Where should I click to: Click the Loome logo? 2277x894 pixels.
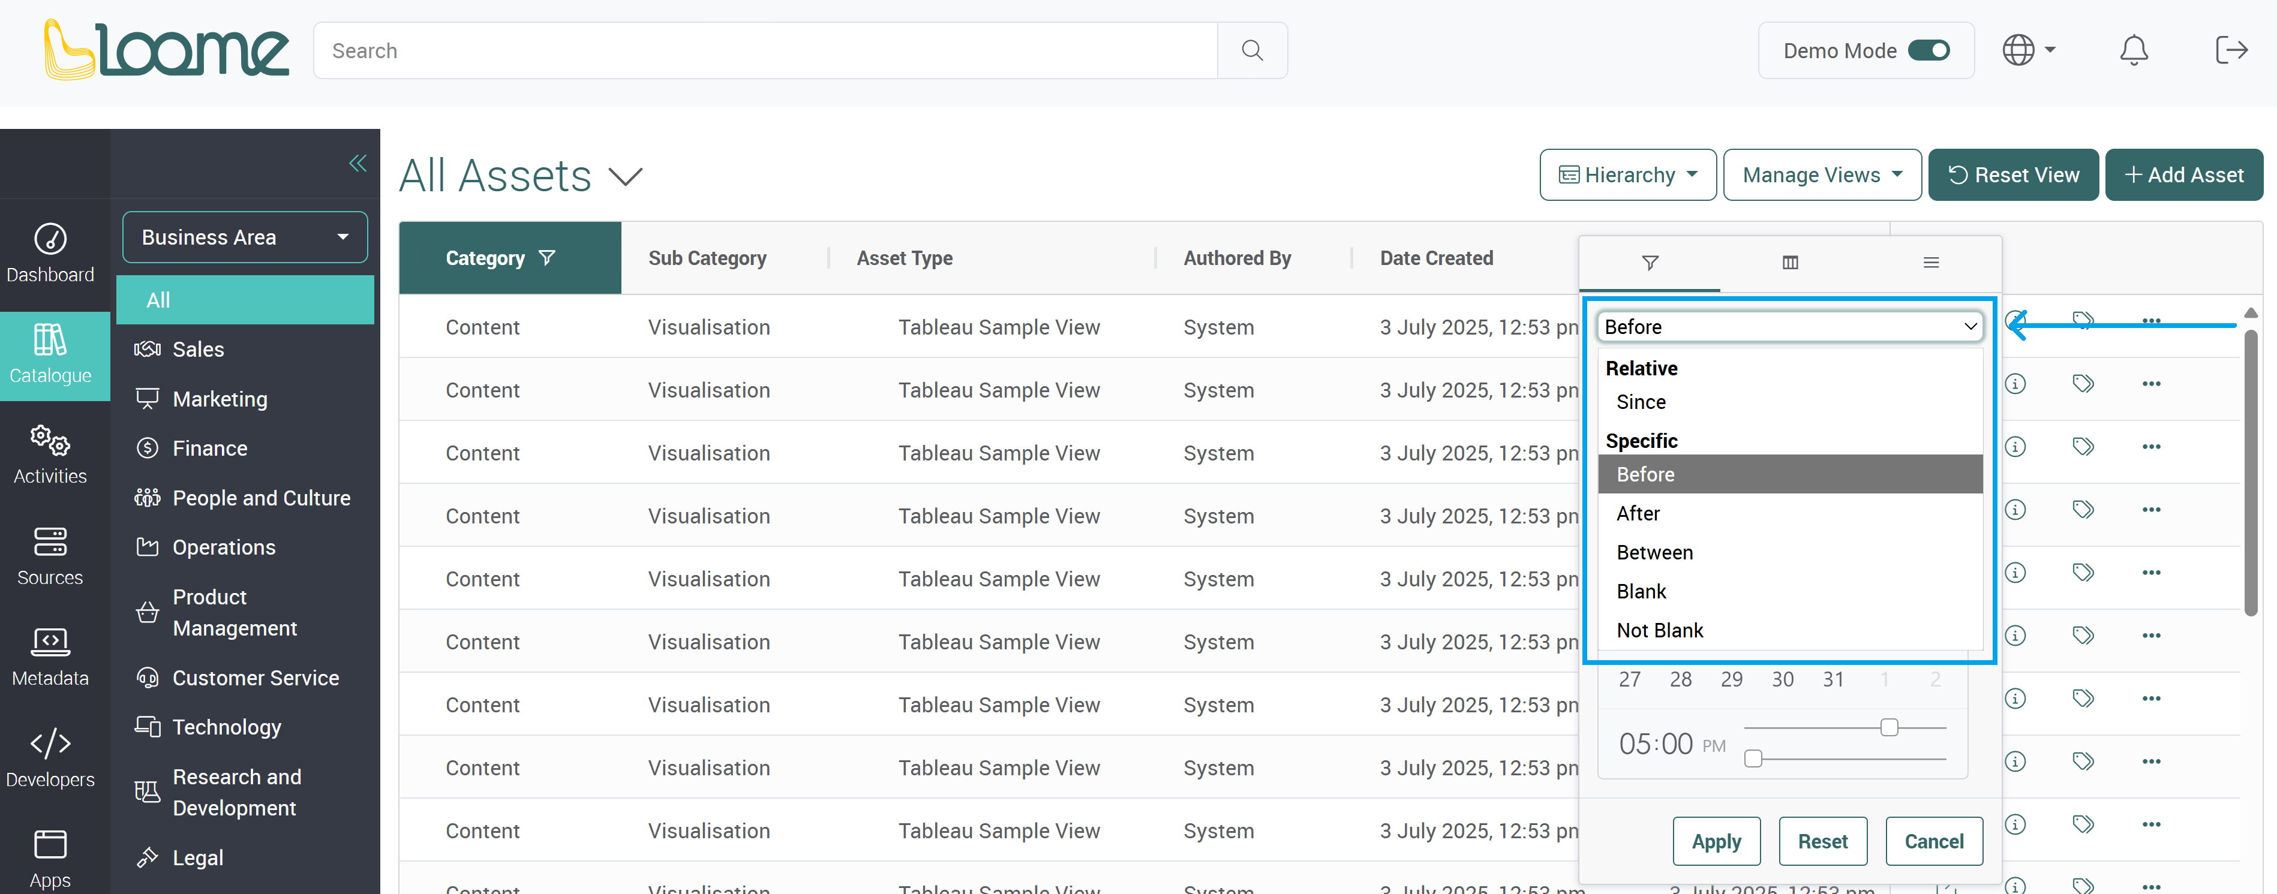tap(166, 50)
